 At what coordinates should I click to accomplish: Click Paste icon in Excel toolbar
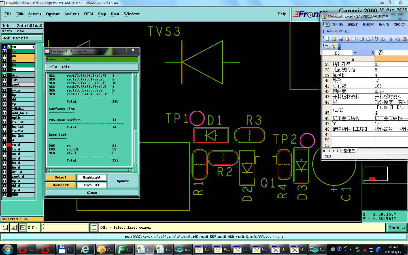pyautogui.click(x=404, y=39)
